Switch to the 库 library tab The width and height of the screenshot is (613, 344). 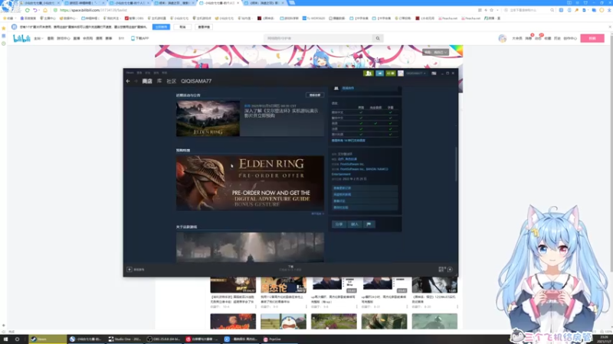tap(159, 81)
